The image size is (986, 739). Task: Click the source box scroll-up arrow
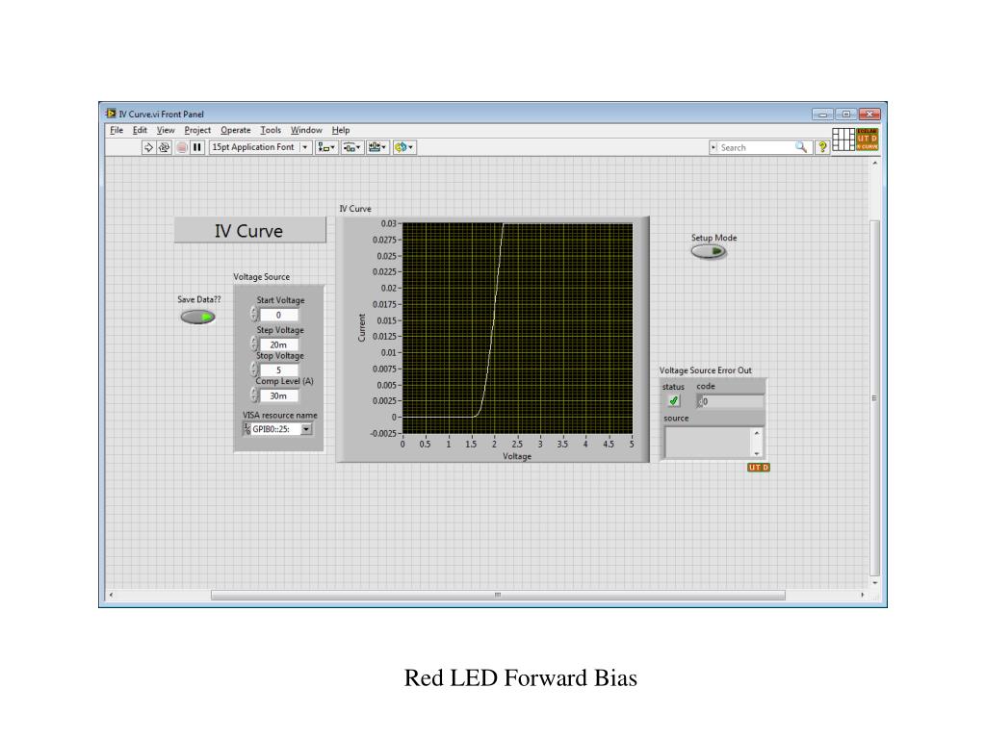pos(757,433)
